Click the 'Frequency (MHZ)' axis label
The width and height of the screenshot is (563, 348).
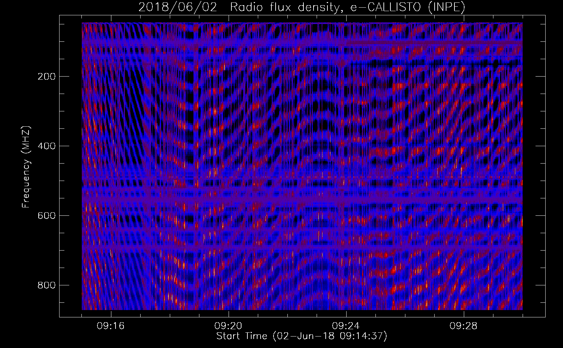(x=26, y=167)
